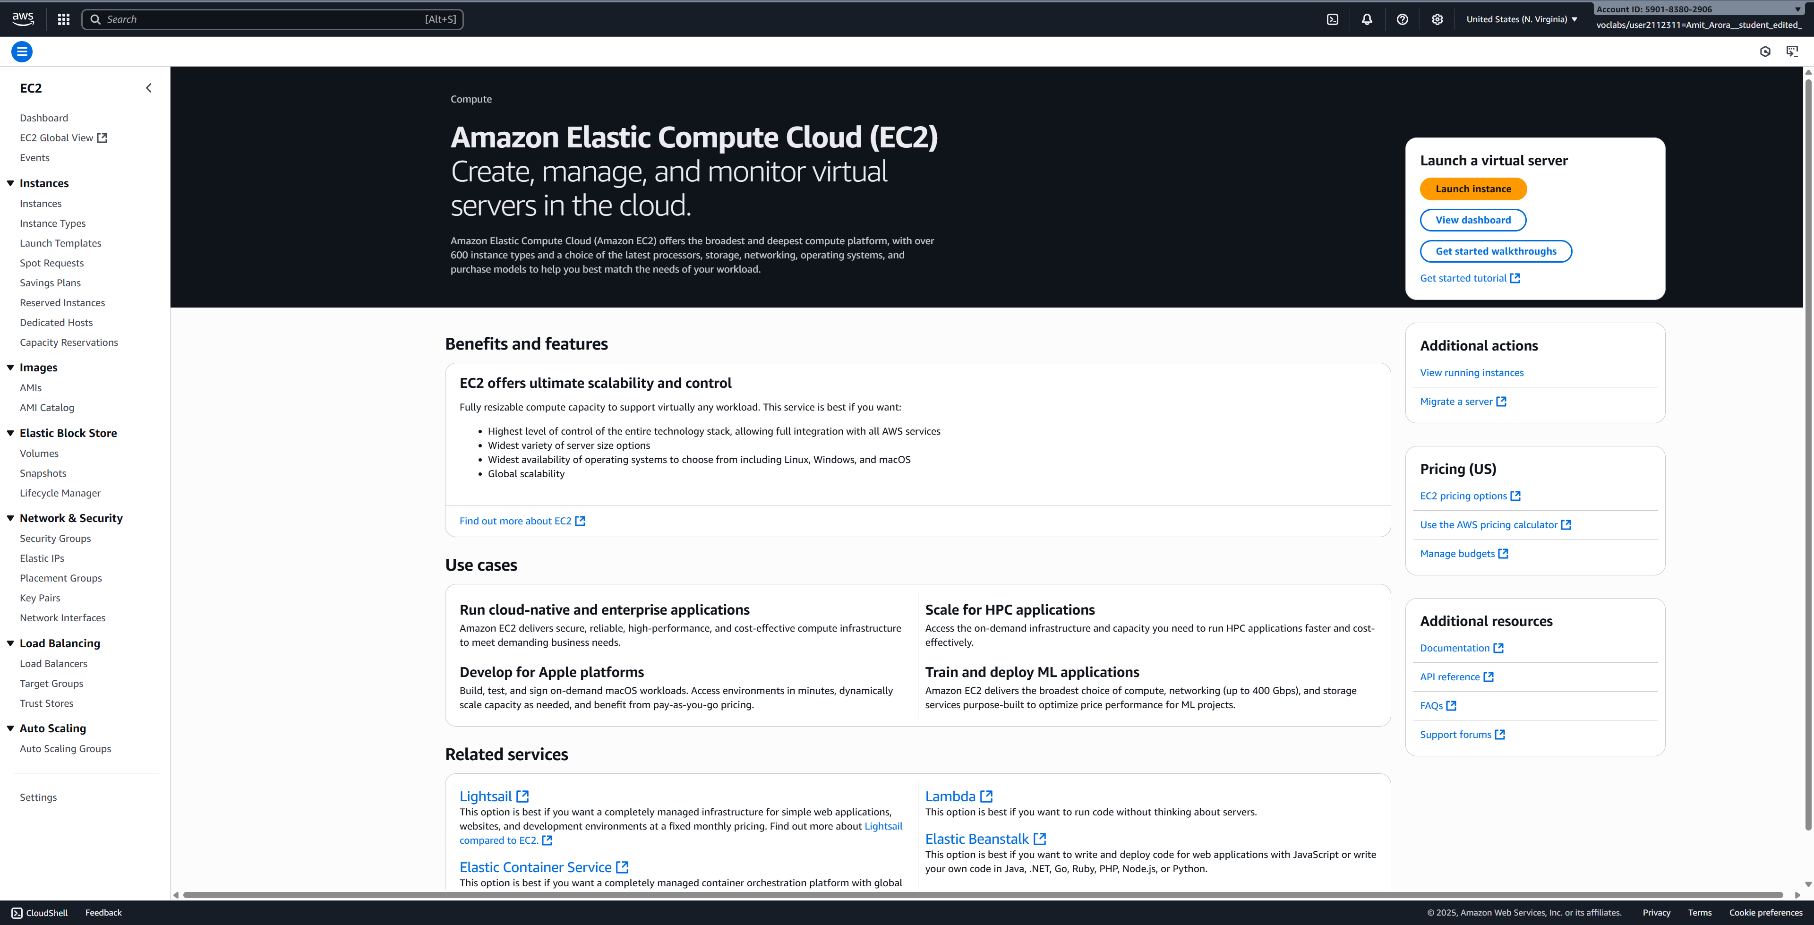
Task: Click the Launch instance button
Action: [x=1473, y=189]
